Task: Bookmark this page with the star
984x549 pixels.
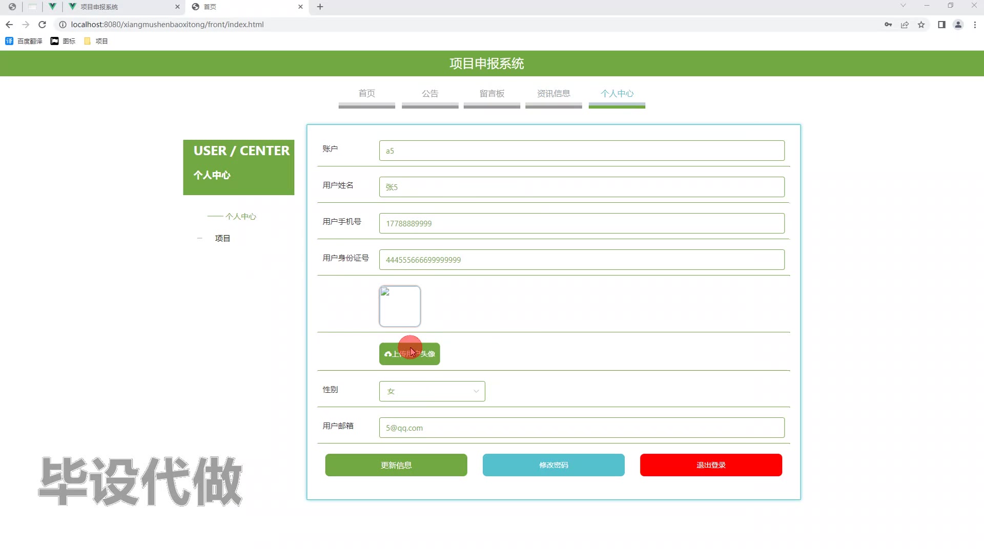Action: pyautogui.click(x=921, y=25)
